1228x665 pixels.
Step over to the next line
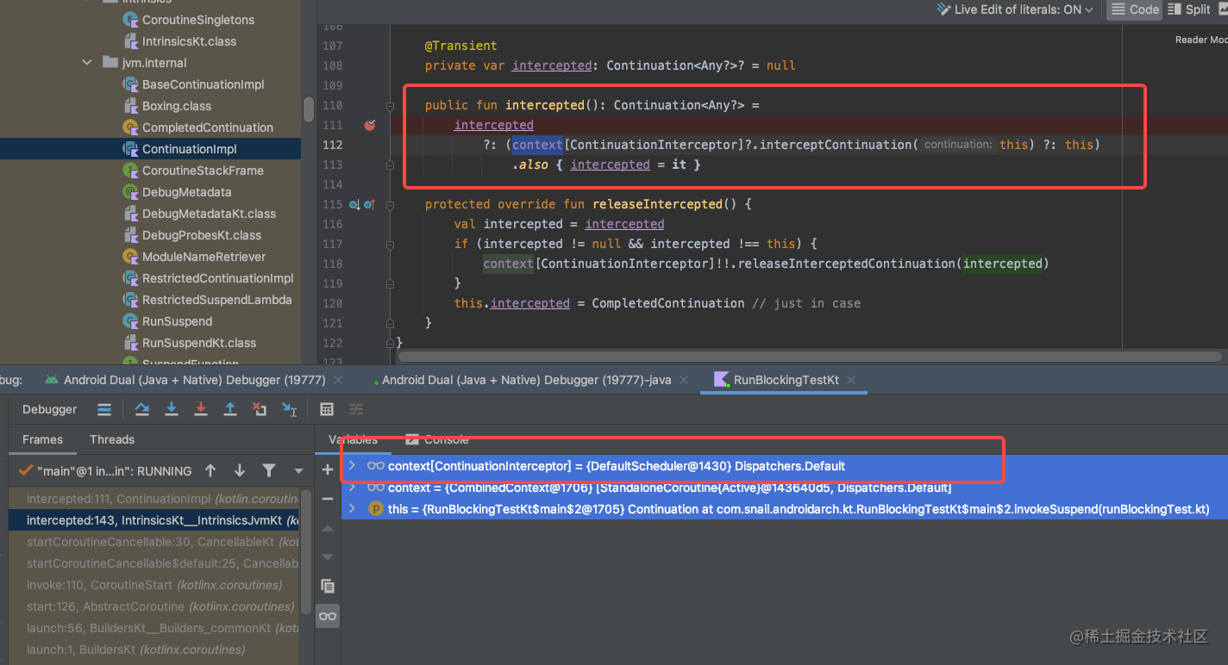pyautogui.click(x=142, y=409)
